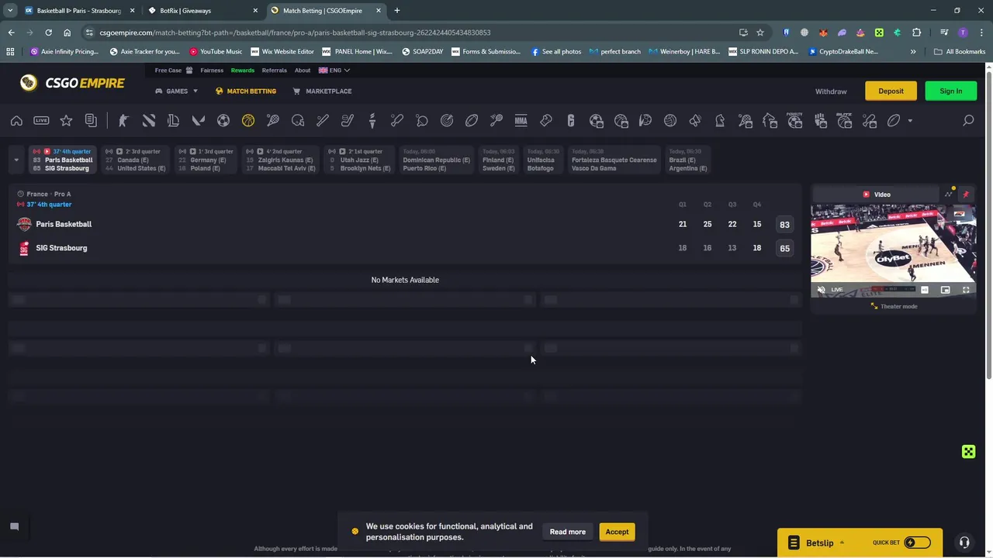Select the tennis racket sport icon
This screenshot has height=558, width=993.
click(x=273, y=121)
